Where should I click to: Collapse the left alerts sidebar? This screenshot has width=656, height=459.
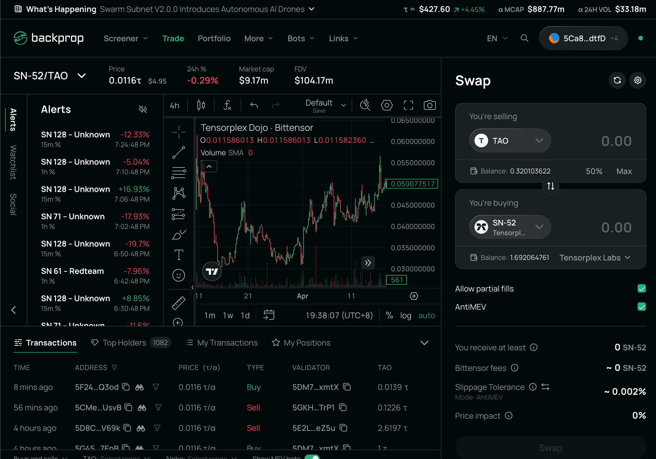pyautogui.click(x=13, y=310)
